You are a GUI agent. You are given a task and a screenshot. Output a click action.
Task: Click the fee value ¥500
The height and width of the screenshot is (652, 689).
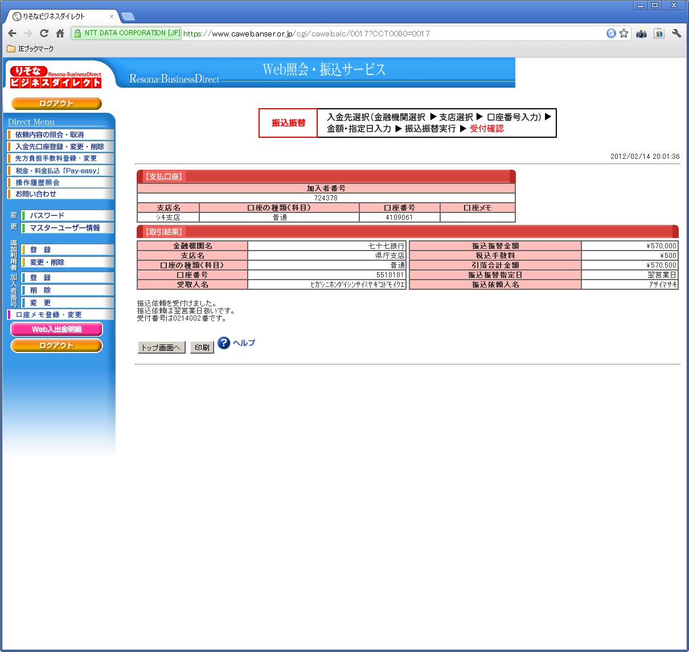coord(630,256)
